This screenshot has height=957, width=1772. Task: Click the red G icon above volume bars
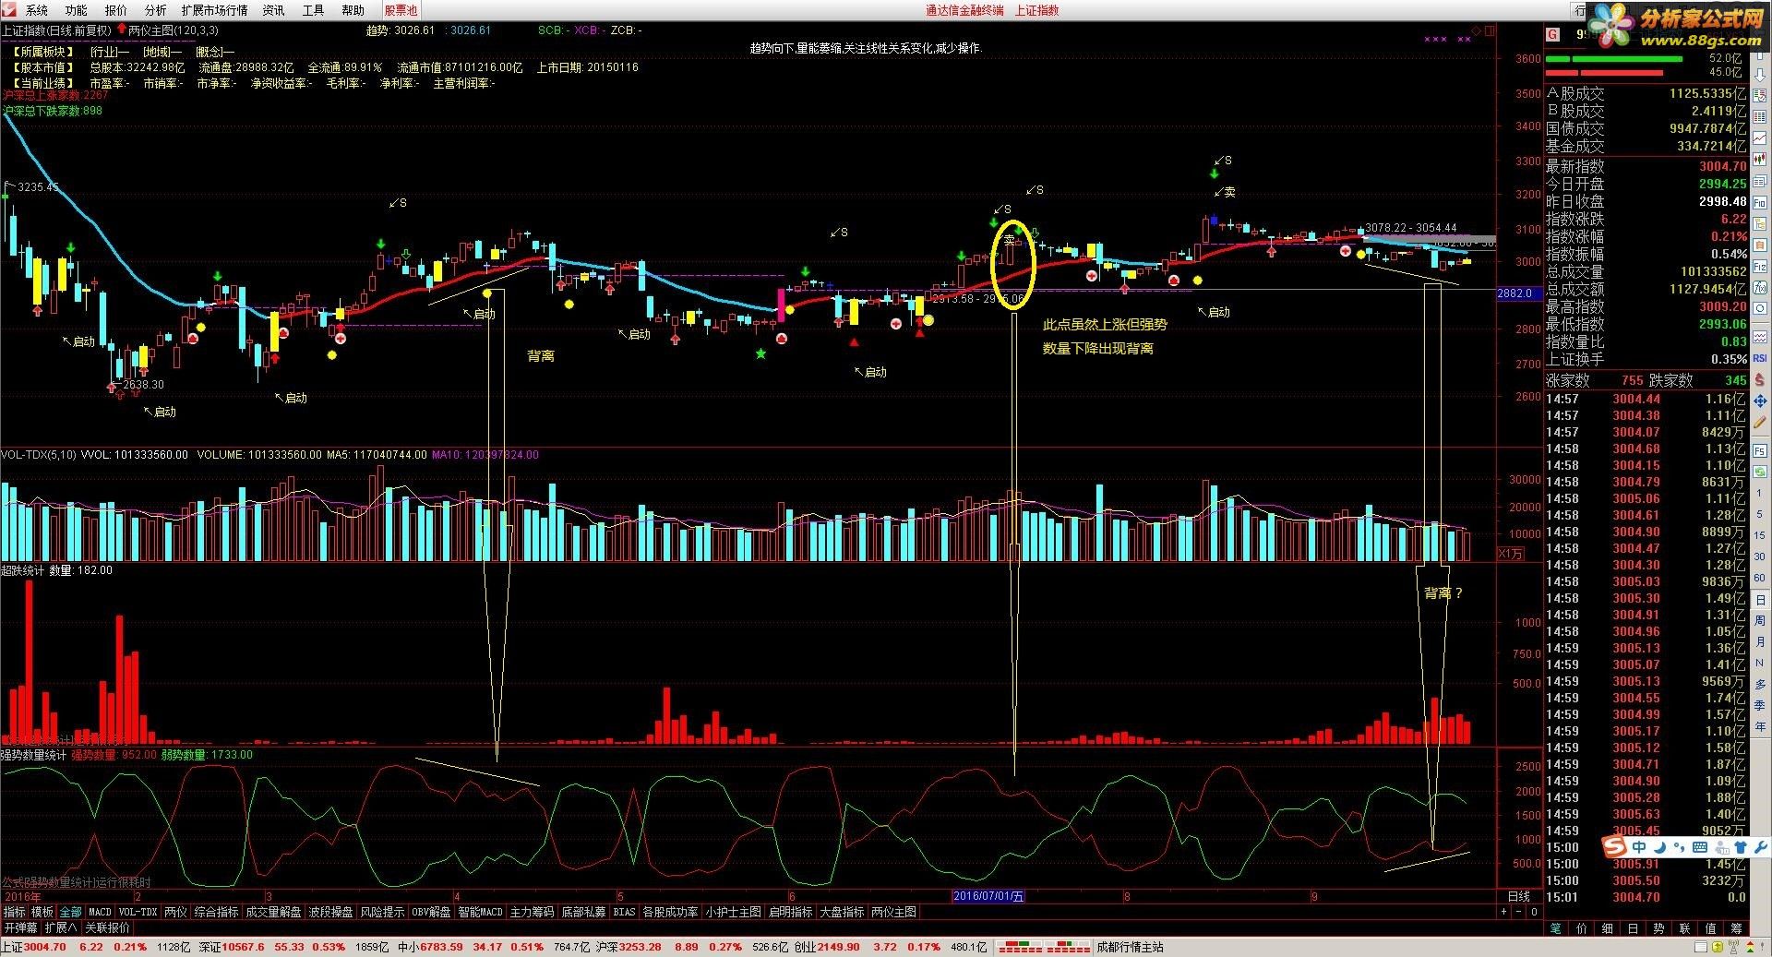[1553, 34]
